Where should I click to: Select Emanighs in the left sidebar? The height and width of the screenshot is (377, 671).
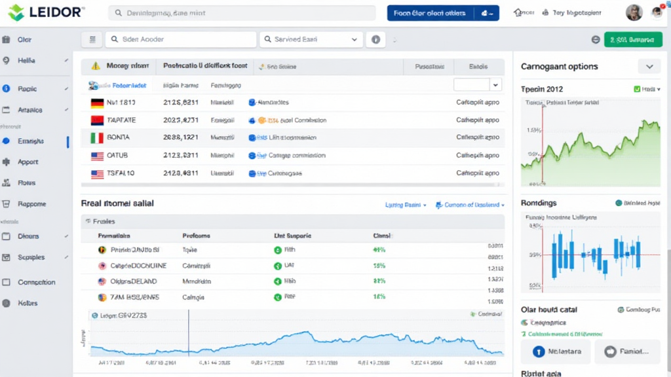pyautogui.click(x=31, y=141)
